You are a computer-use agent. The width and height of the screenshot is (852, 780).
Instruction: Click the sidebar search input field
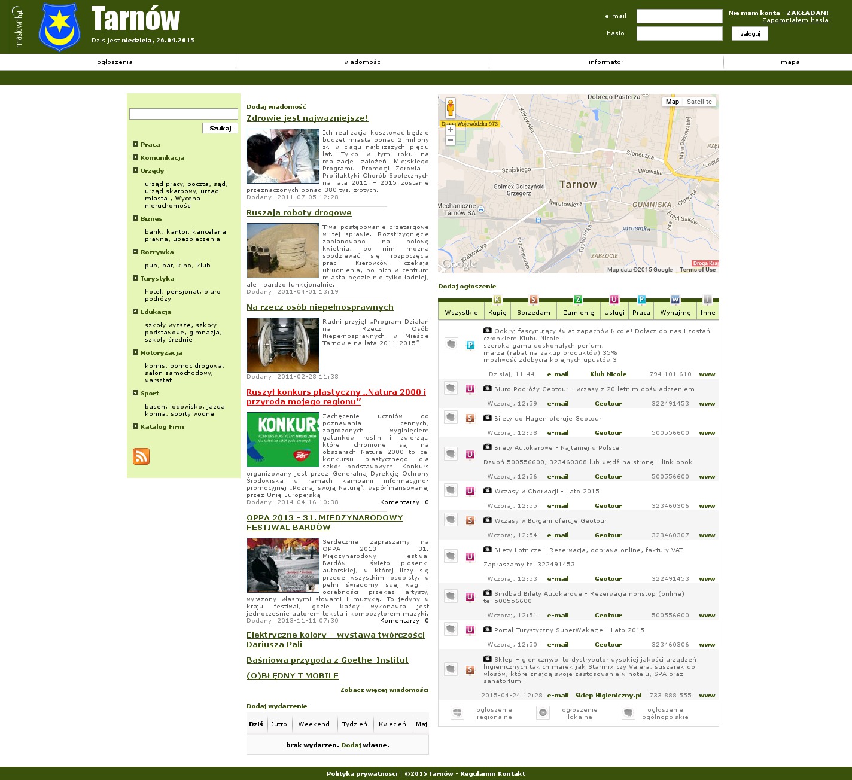tap(184, 114)
